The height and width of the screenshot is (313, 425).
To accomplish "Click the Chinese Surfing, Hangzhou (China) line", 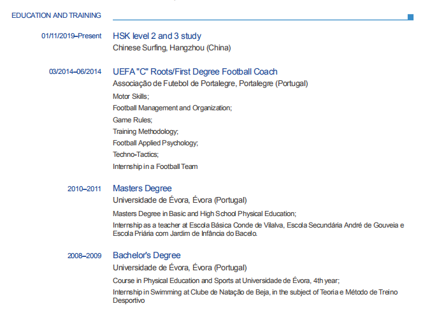I will pyautogui.click(x=171, y=48).
